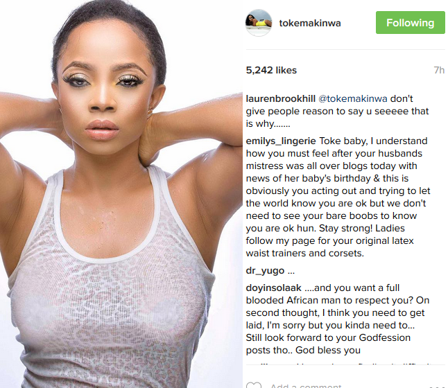
Task: Click the 7h post timestamp
Action: pyautogui.click(x=439, y=70)
